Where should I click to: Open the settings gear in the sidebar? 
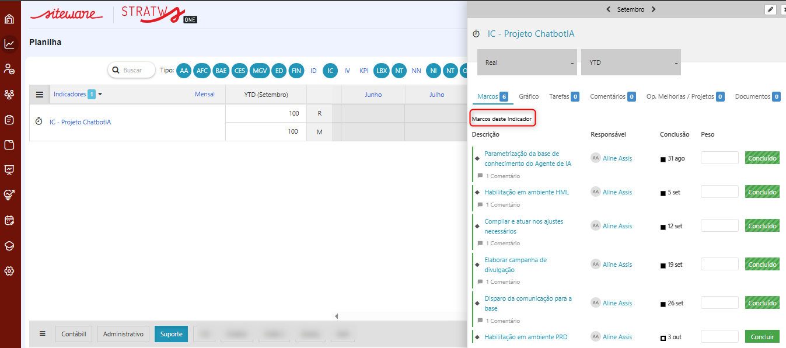[9, 271]
